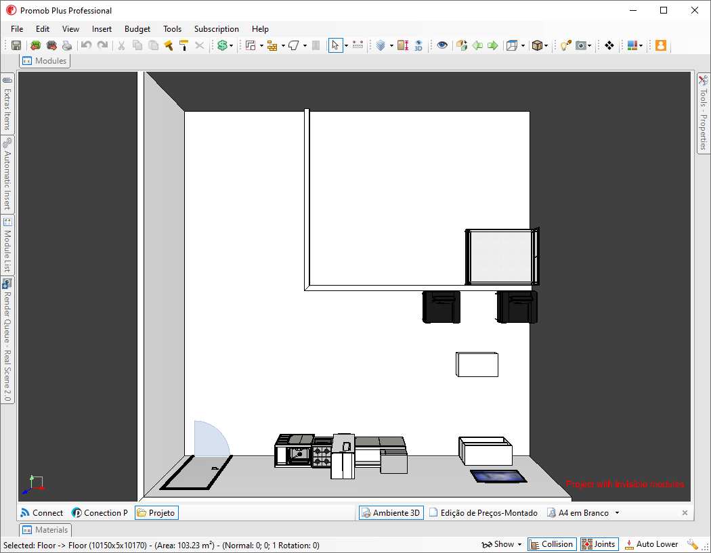Select the paintbrush material tool
This screenshot has height=553, width=711.
click(x=168, y=45)
